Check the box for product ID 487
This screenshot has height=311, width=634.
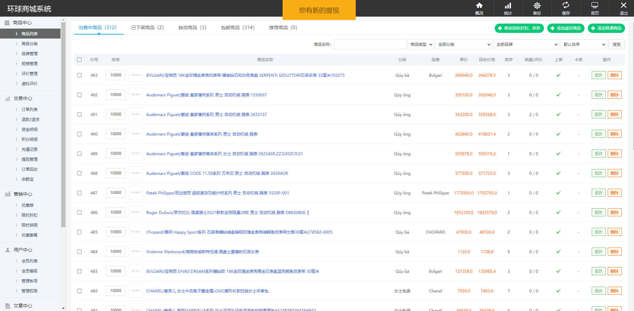click(79, 193)
